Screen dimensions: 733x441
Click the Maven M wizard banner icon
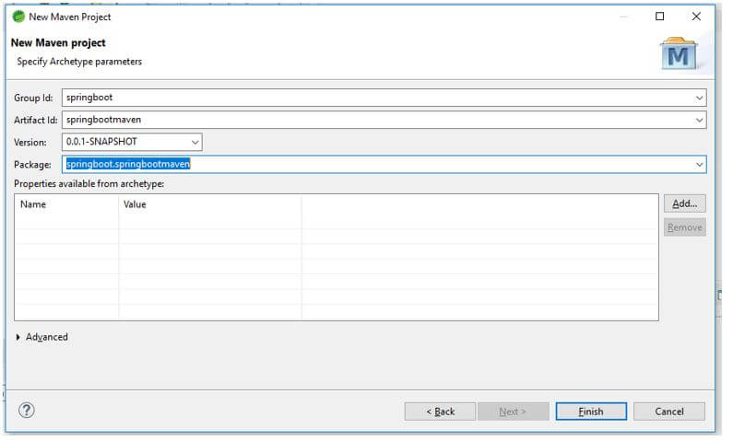click(x=679, y=53)
